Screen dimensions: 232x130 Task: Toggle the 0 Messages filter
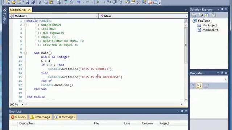pos(65,117)
